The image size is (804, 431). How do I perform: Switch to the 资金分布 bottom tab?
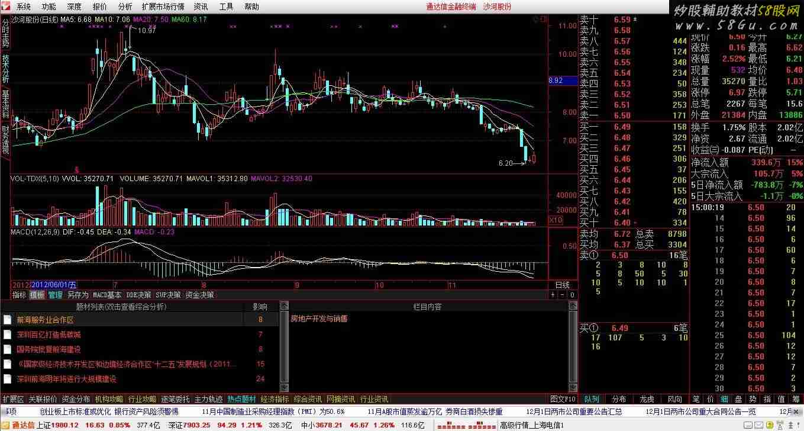pyautogui.click(x=76, y=399)
